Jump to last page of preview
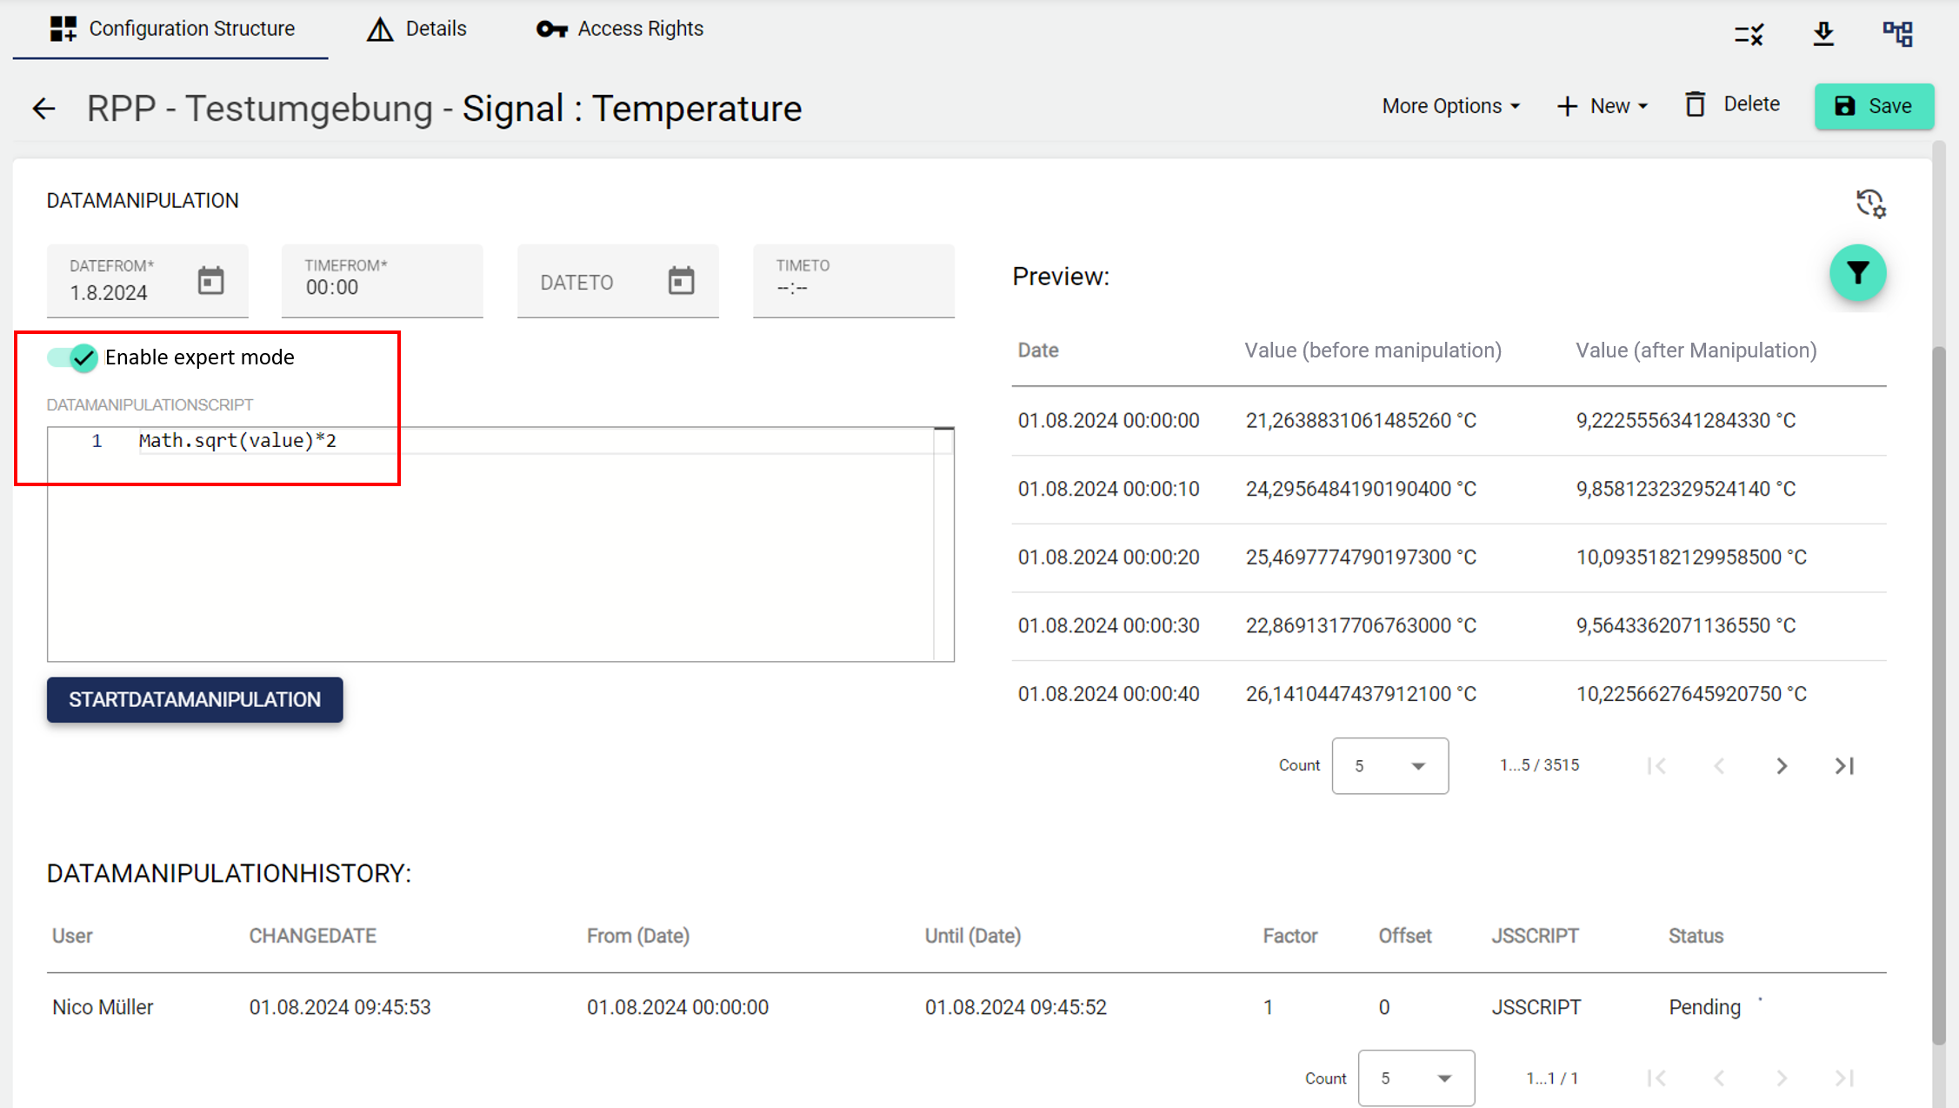Image resolution: width=1959 pixels, height=1108 pixels. point(1844,765)
